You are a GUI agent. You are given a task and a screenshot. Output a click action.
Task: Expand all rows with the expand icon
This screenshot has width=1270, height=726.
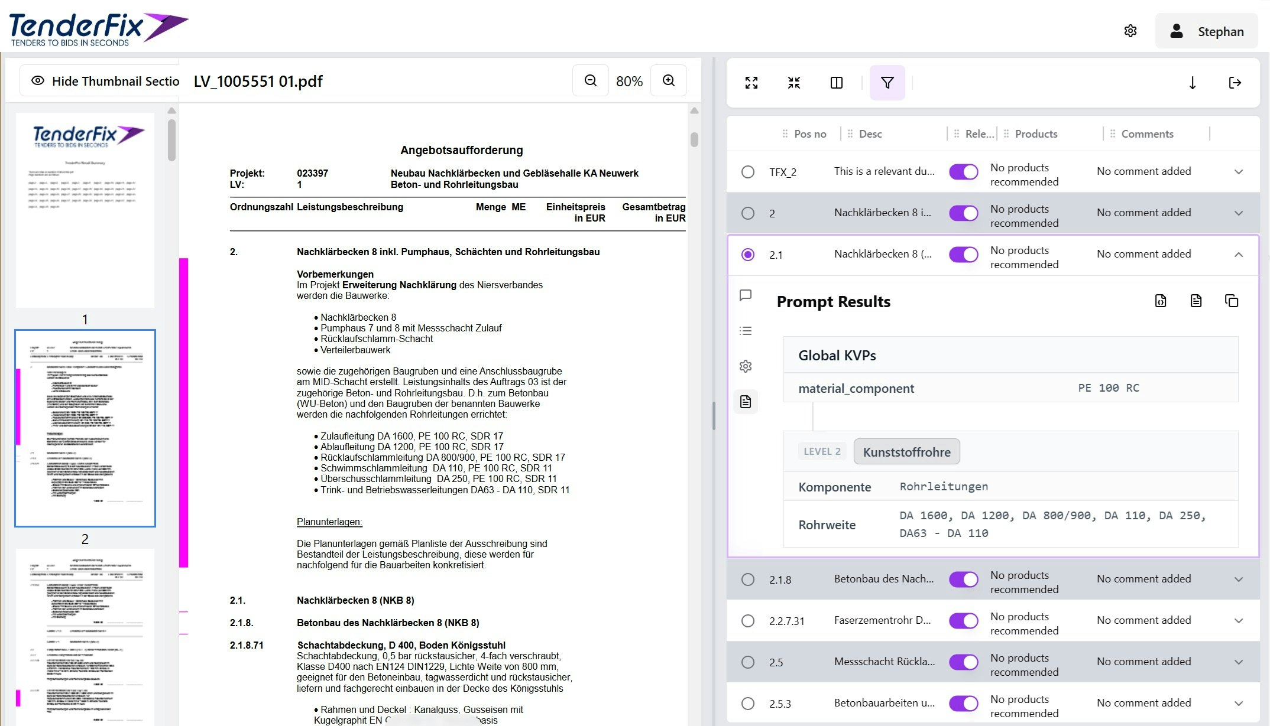coord(751,83)
